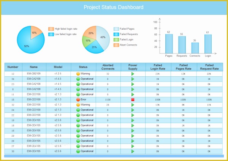Click the red Error status icon in row 15
The image size is (228, 161).
coord(78,99)
